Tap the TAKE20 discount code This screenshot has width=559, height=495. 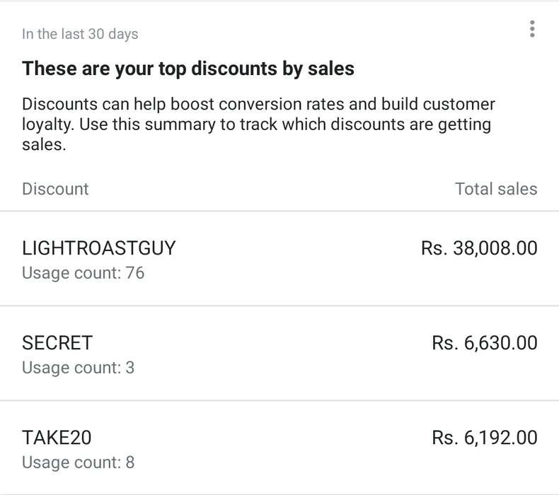point(279,448)
